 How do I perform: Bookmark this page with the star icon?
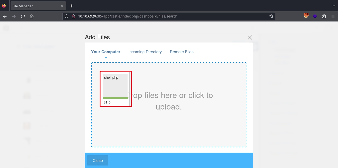pos(271,16)
